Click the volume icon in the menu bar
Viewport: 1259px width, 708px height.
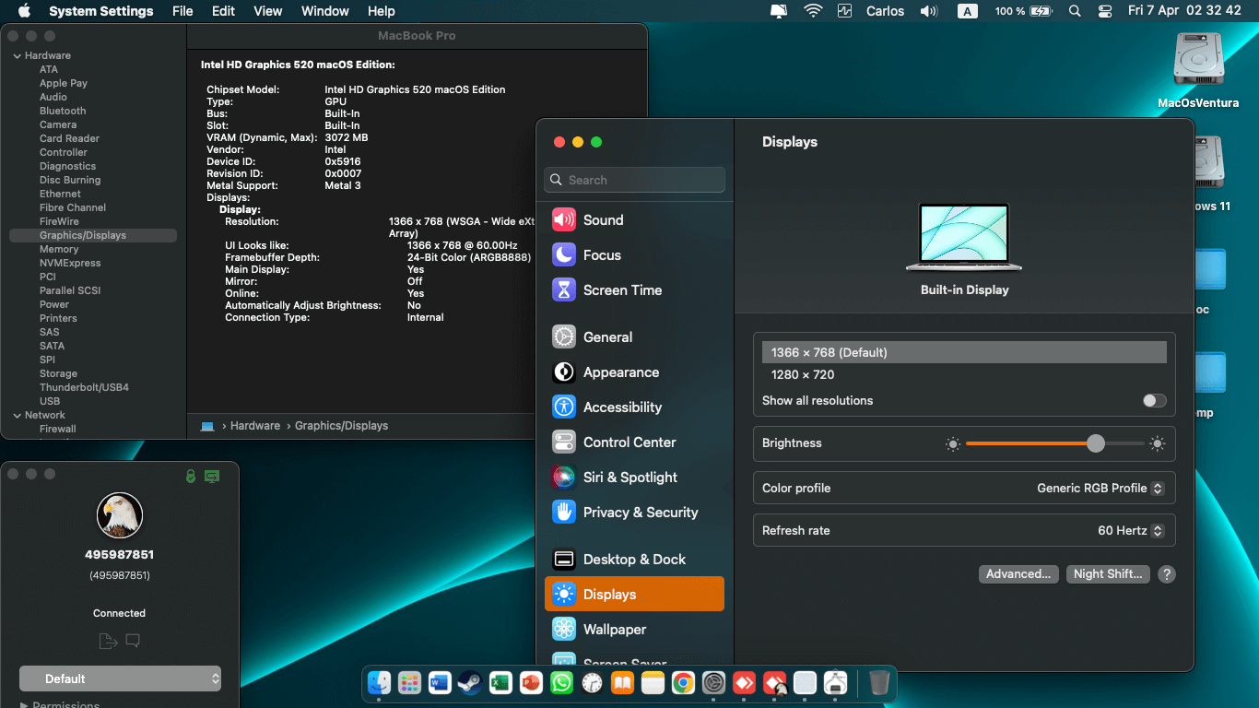coord(929,11)
